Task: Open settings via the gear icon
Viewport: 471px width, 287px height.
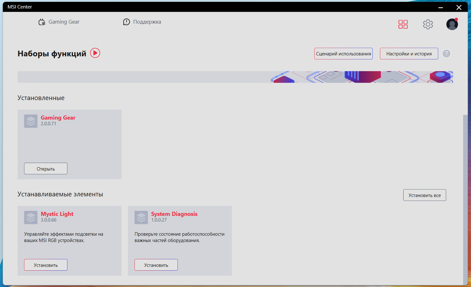Action: pyautogui.click(x=428, y=24)
